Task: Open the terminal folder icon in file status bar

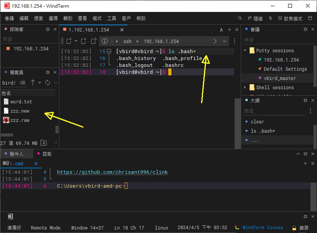Action: [44, 143]
